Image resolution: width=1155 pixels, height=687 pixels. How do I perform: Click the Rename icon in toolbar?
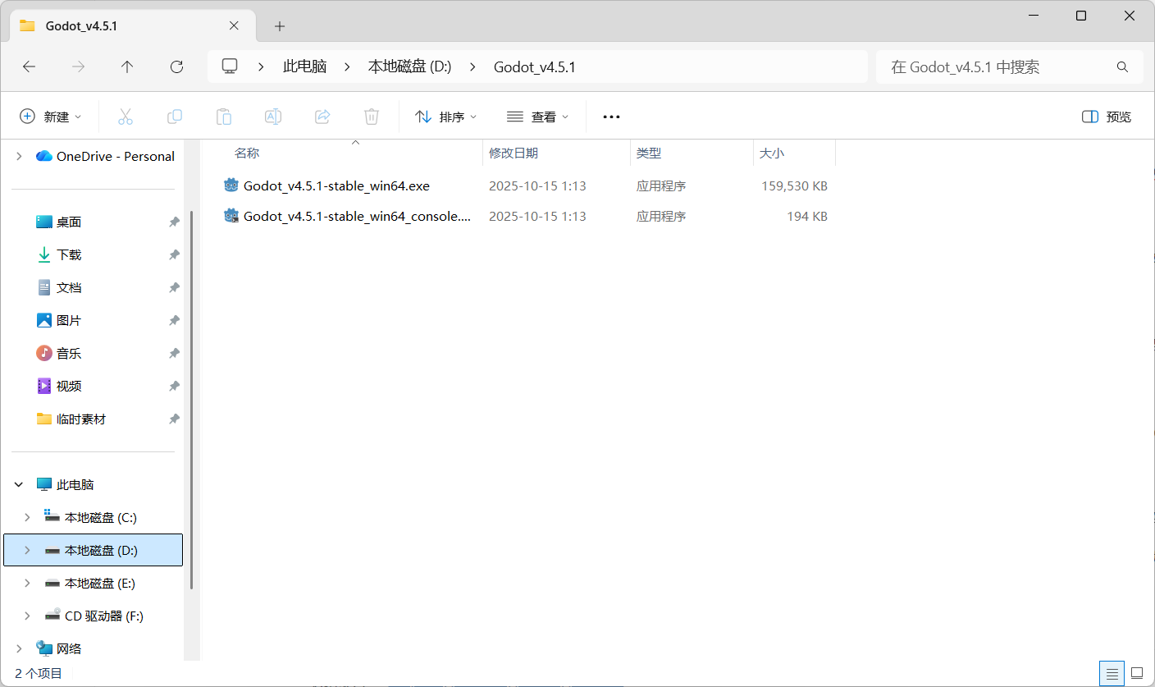click(273, 117)
